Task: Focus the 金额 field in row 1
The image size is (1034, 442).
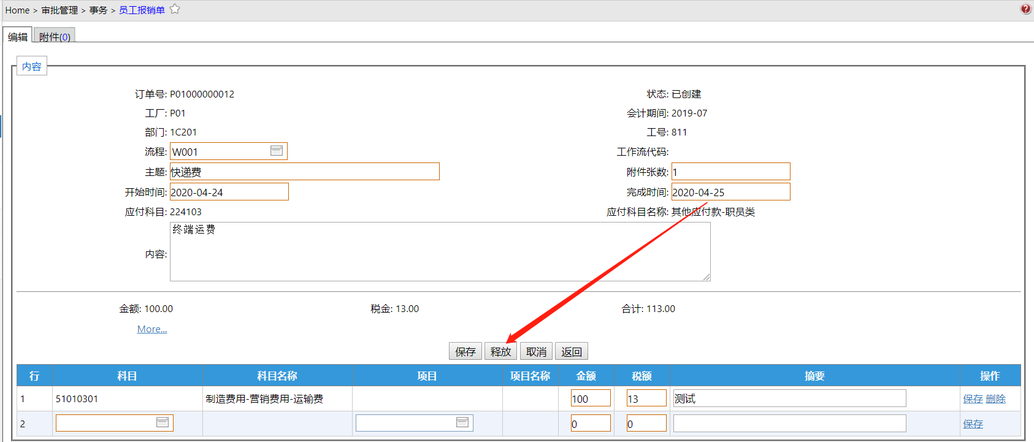Action: coord(591,398)
